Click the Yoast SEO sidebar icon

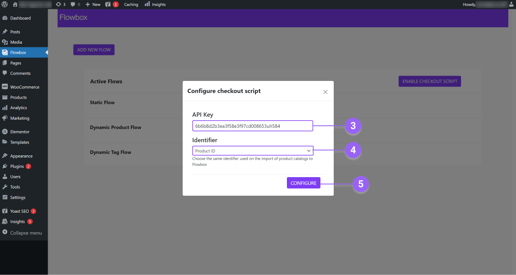[x=5, y=211]
